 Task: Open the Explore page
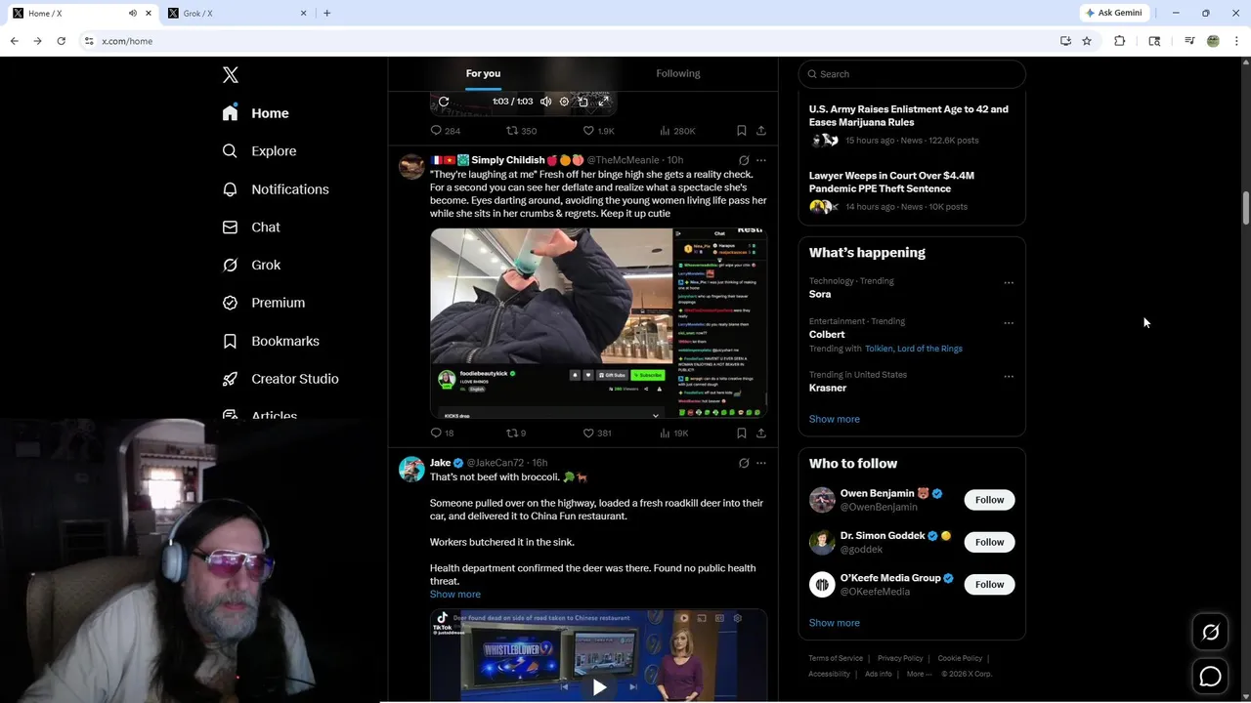260,151
